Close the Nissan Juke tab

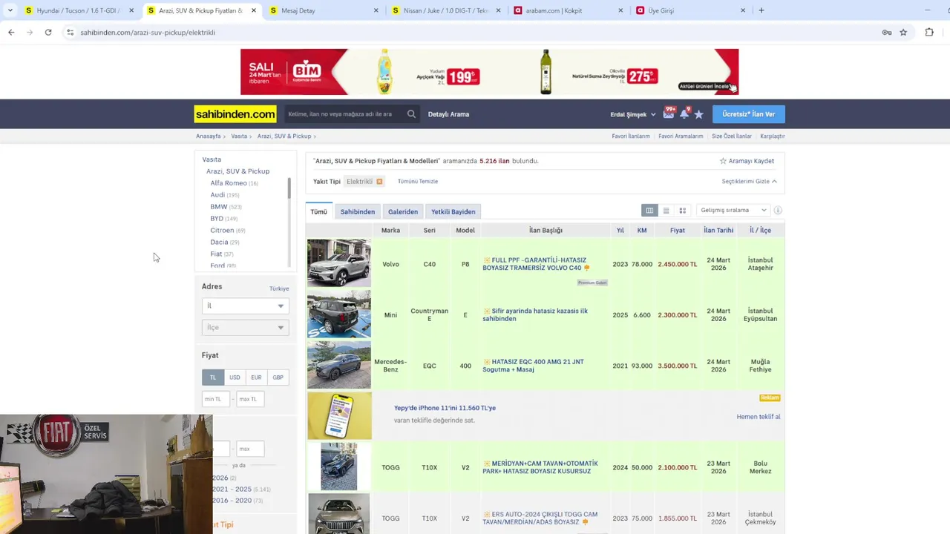499,10
